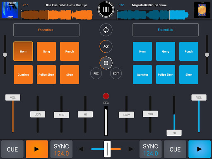Click the One Kiss orange waveform
212x159 pixels.
(57, 14)
